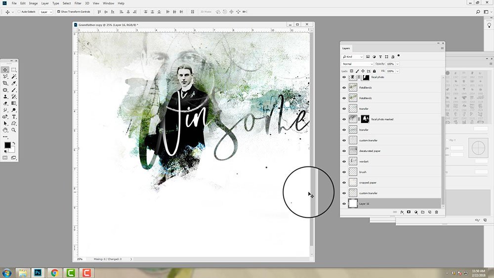Hide the wordart layer

coord(344,161)
